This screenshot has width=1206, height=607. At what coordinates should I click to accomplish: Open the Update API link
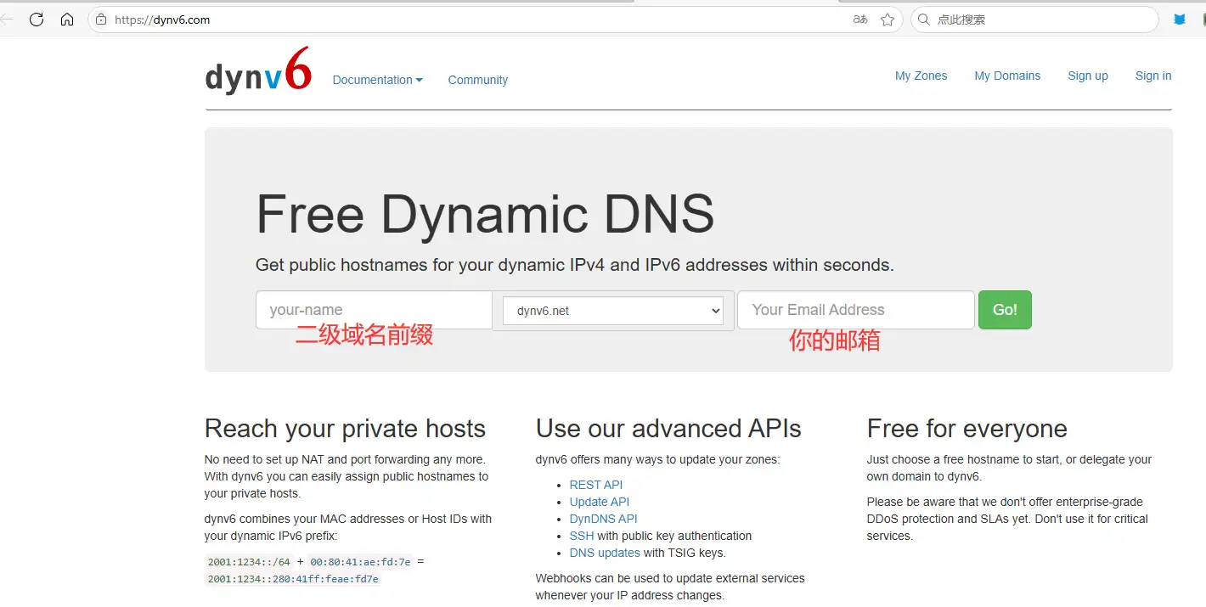[x=599, y=502]
